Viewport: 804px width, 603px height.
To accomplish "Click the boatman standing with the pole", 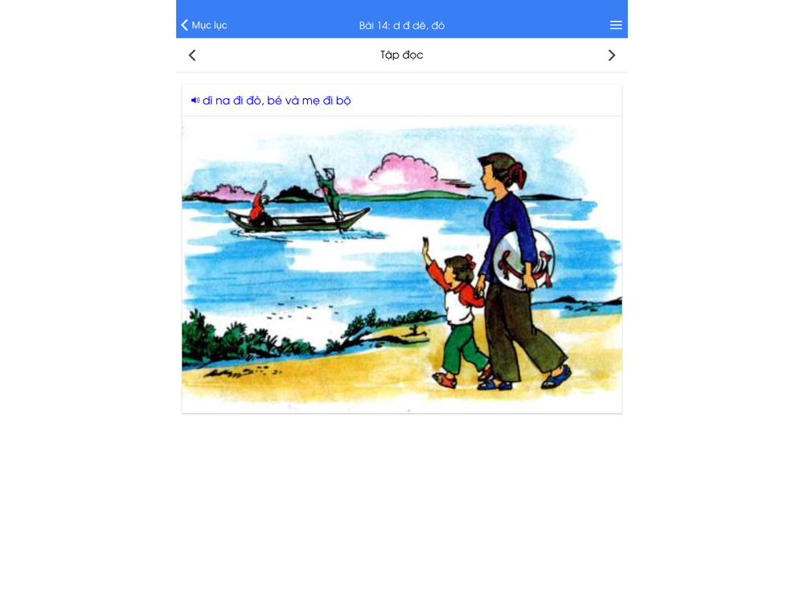I will tap(328, 192).
